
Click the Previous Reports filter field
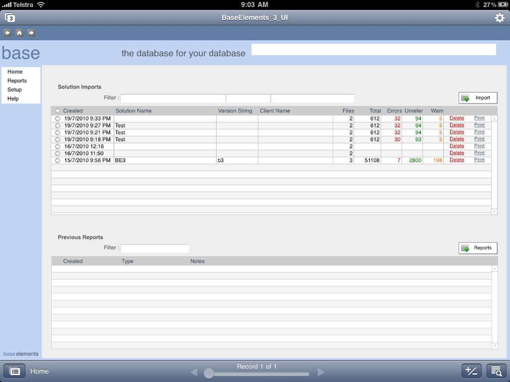click(x=154, y=248)
